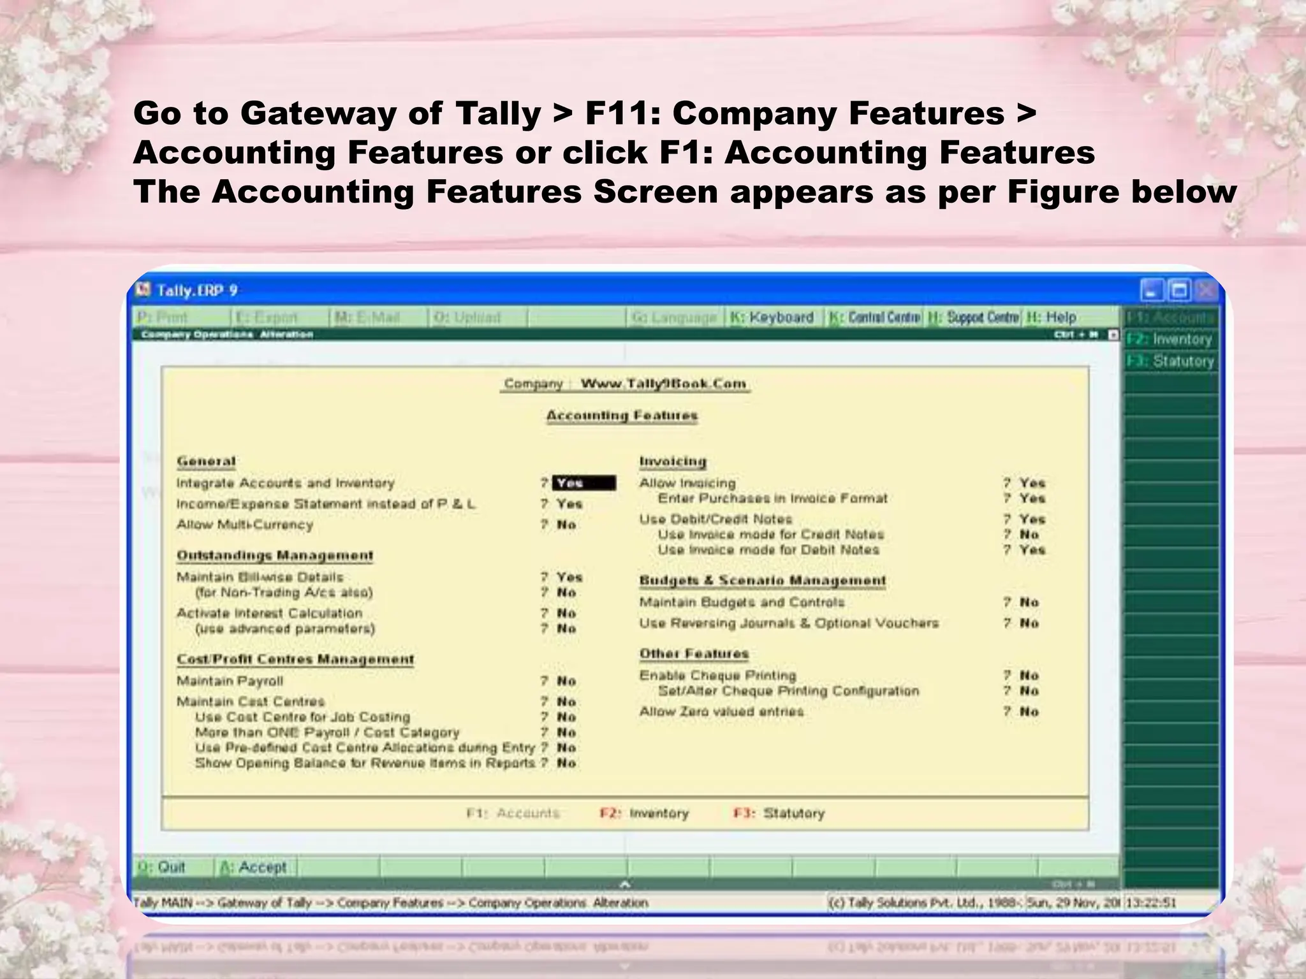Toggle Allow Zero valued entries value
1306x979 pixels.
[1029, 712]
